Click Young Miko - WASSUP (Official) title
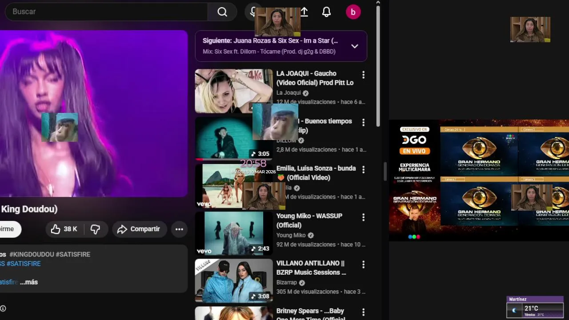This screenshot has width=569, height=320. point(309,220)
